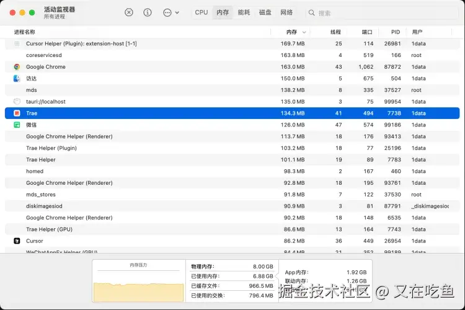Open the more actions ellipsis icon

167,13
